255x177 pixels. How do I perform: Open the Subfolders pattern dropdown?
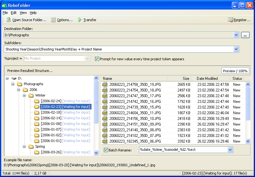point(236,49)
